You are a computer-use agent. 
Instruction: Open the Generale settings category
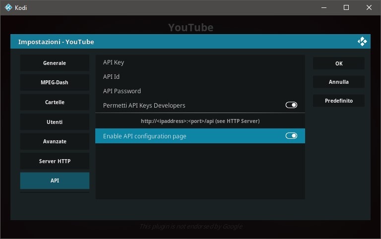tap(55, 63)
